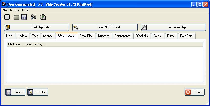Switch to the Text tab

(35, 36)
